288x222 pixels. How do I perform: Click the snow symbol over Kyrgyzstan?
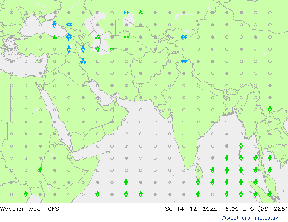coord(184,37)
